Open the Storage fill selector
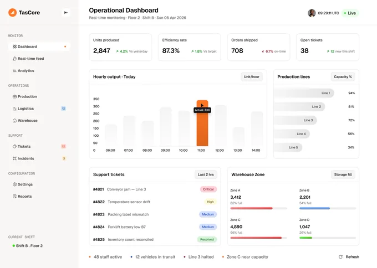377x268 pixels. [343, 174]
